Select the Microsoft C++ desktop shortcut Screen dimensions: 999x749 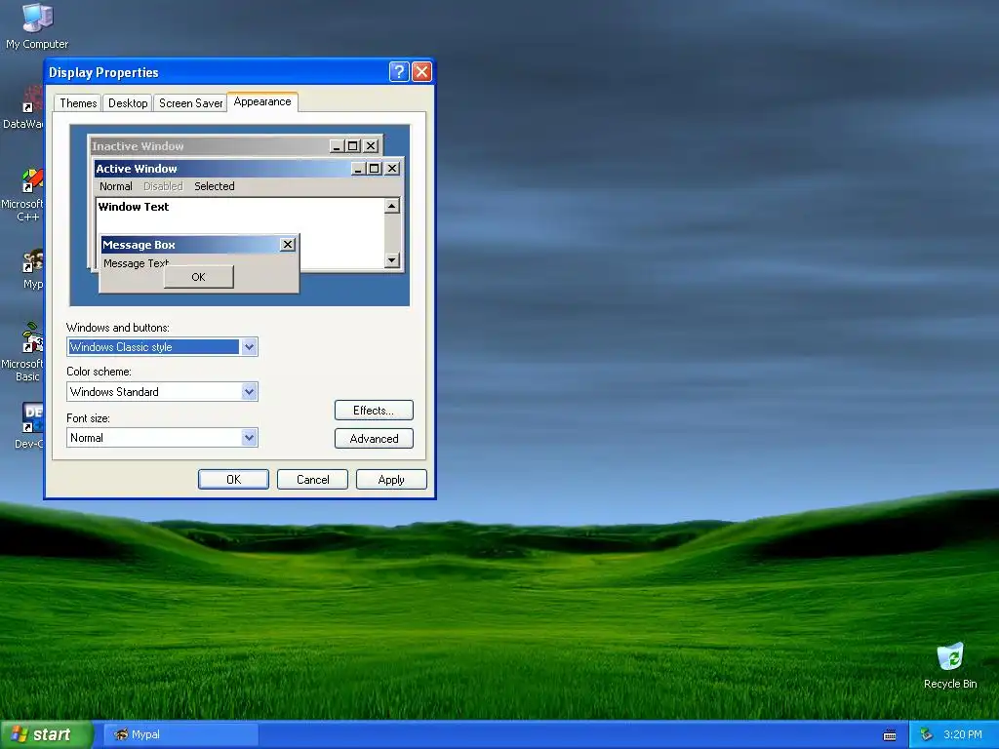click(x=23, y=195)
